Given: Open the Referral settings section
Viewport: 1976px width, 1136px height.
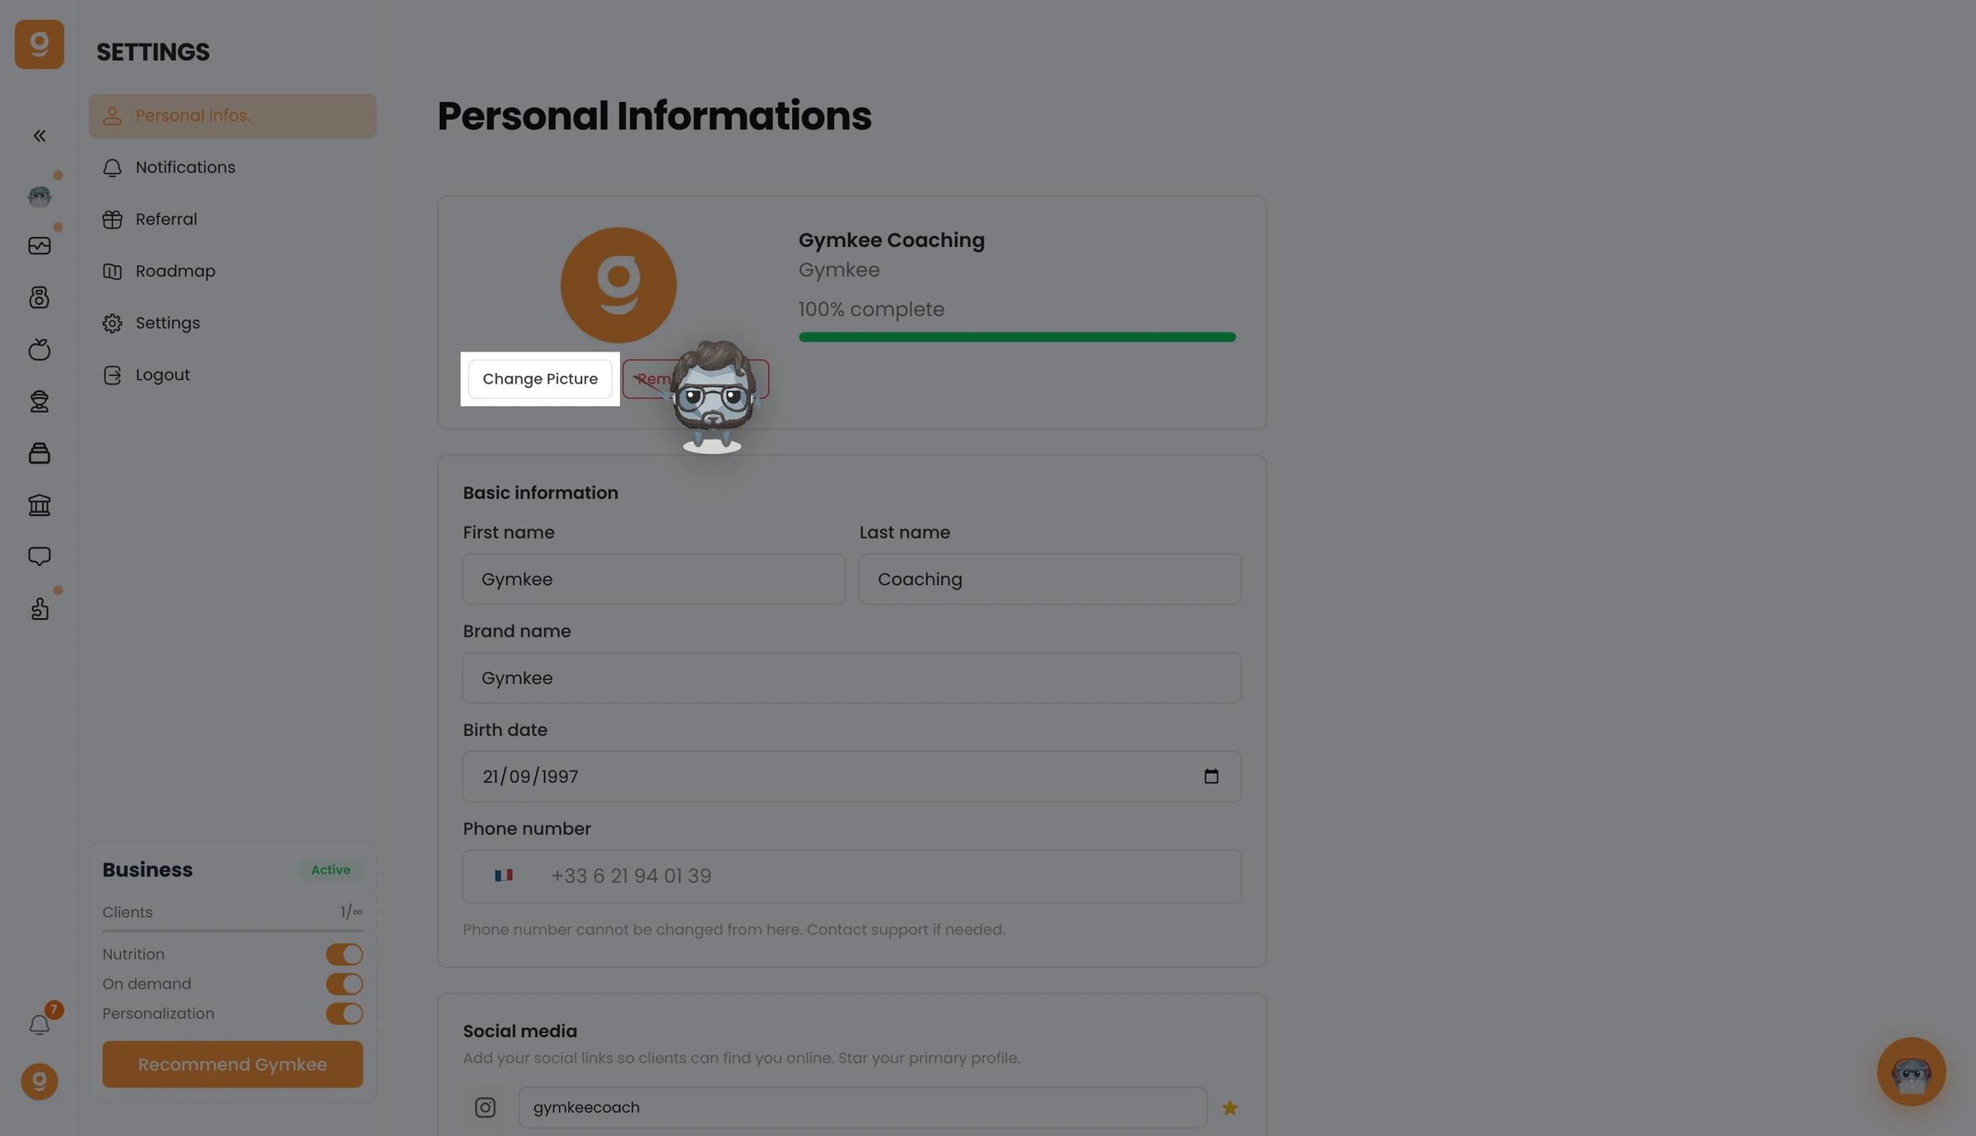Looking at the screenshot, I should pyautogui.click(x=233, y=220).
